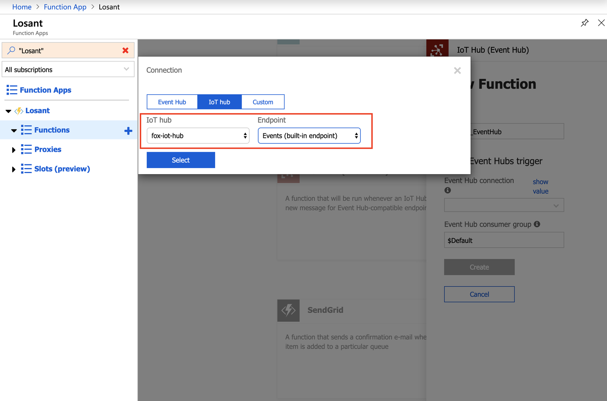Click the Event Hub connection info icon
Viewport: 607px width, 401px height.
pos(447,190)
